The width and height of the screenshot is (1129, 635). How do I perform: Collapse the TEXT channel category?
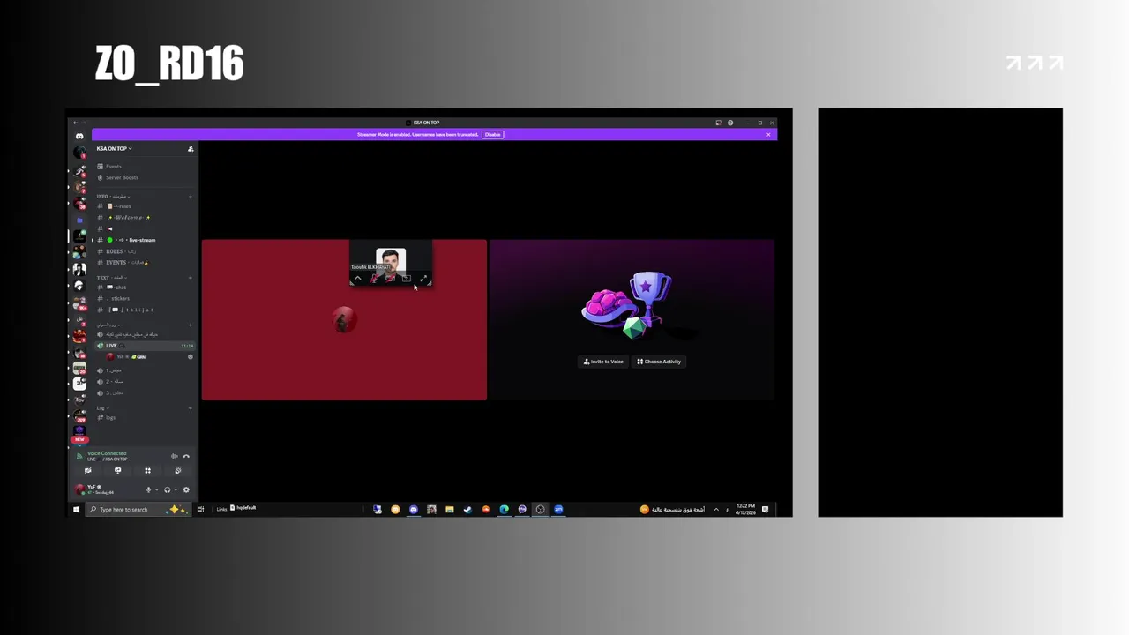coord(112,278)
